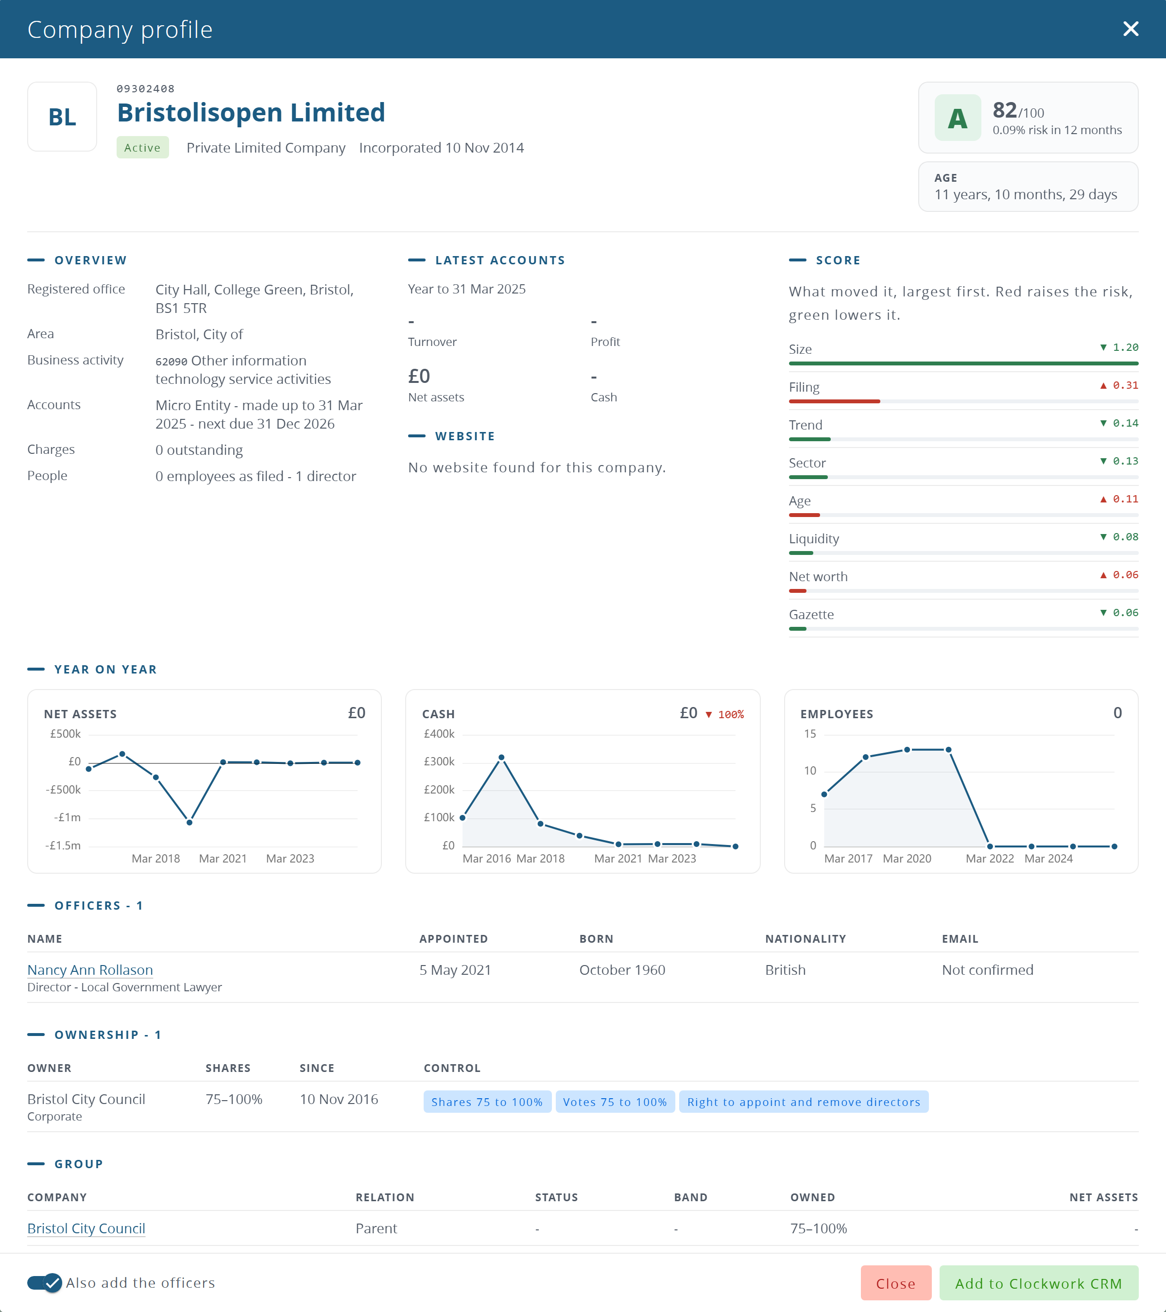Click 'Incorporated 10 Nov 2014' text

coord(442,148)
